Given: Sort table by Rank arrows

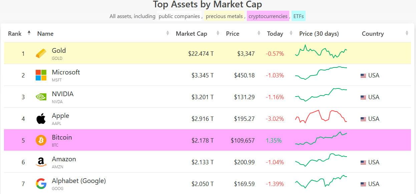Looking at the screenshot, I should click(29, 33).
